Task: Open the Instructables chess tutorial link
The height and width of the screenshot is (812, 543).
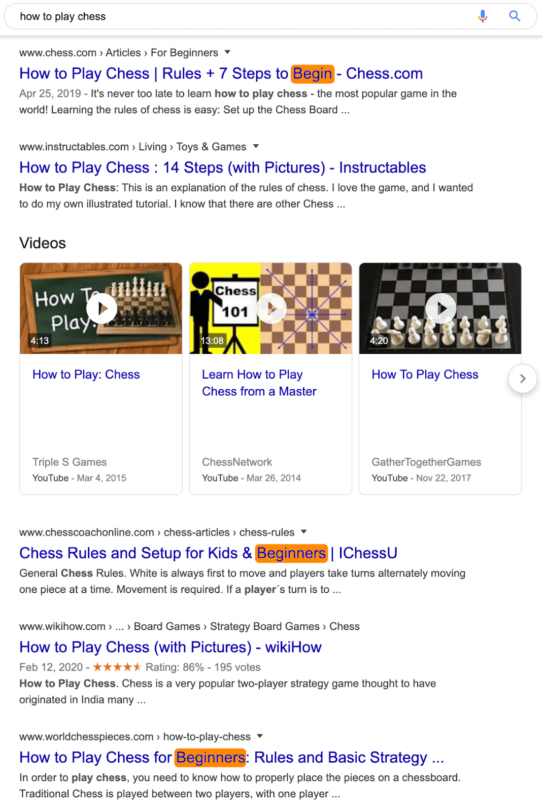Action: [x=222, y=167]
